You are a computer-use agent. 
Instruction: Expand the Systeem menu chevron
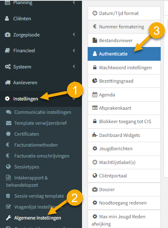74,66
